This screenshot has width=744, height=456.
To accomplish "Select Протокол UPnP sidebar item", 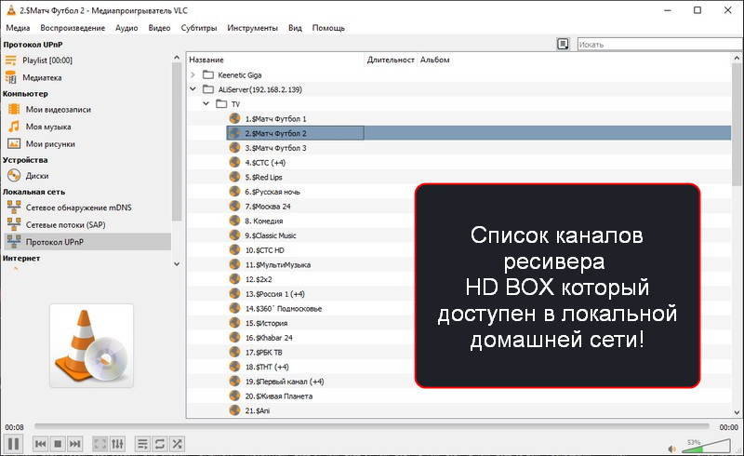I will coord(87,242).
